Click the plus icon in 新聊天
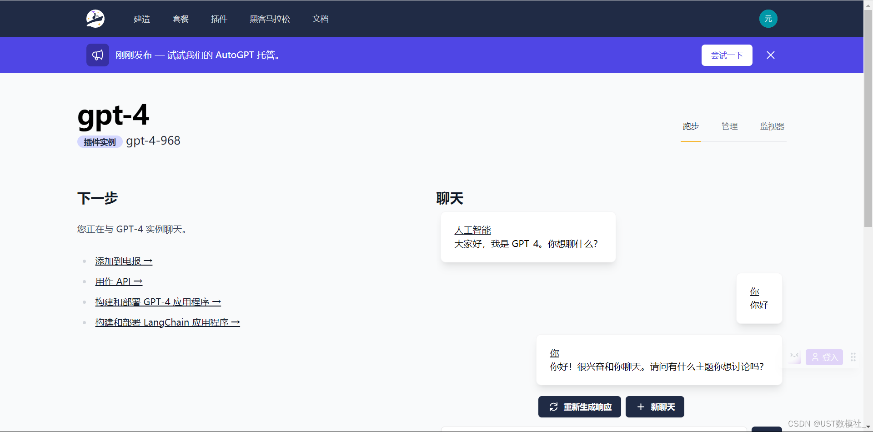 click(641, 407)
